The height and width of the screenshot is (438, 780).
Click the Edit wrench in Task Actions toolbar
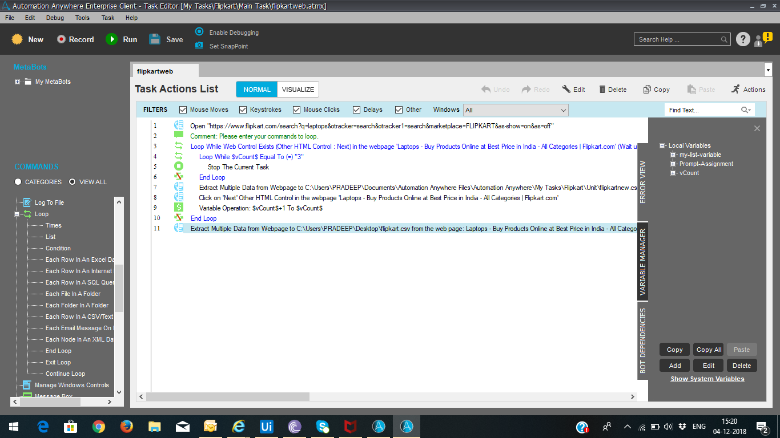point(566,90)
